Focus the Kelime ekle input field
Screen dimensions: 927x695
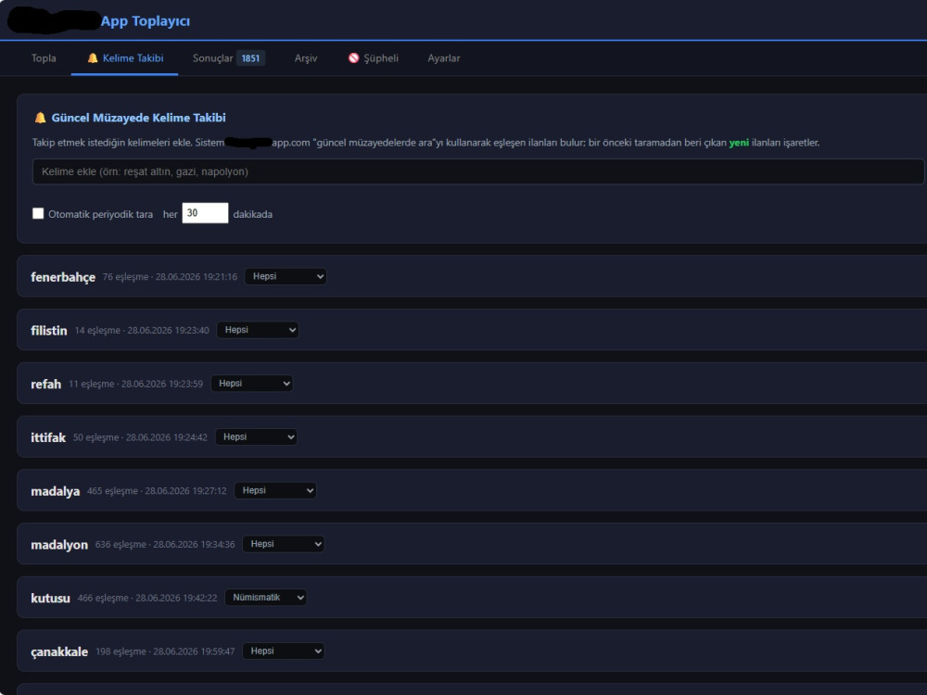(477, 171)
